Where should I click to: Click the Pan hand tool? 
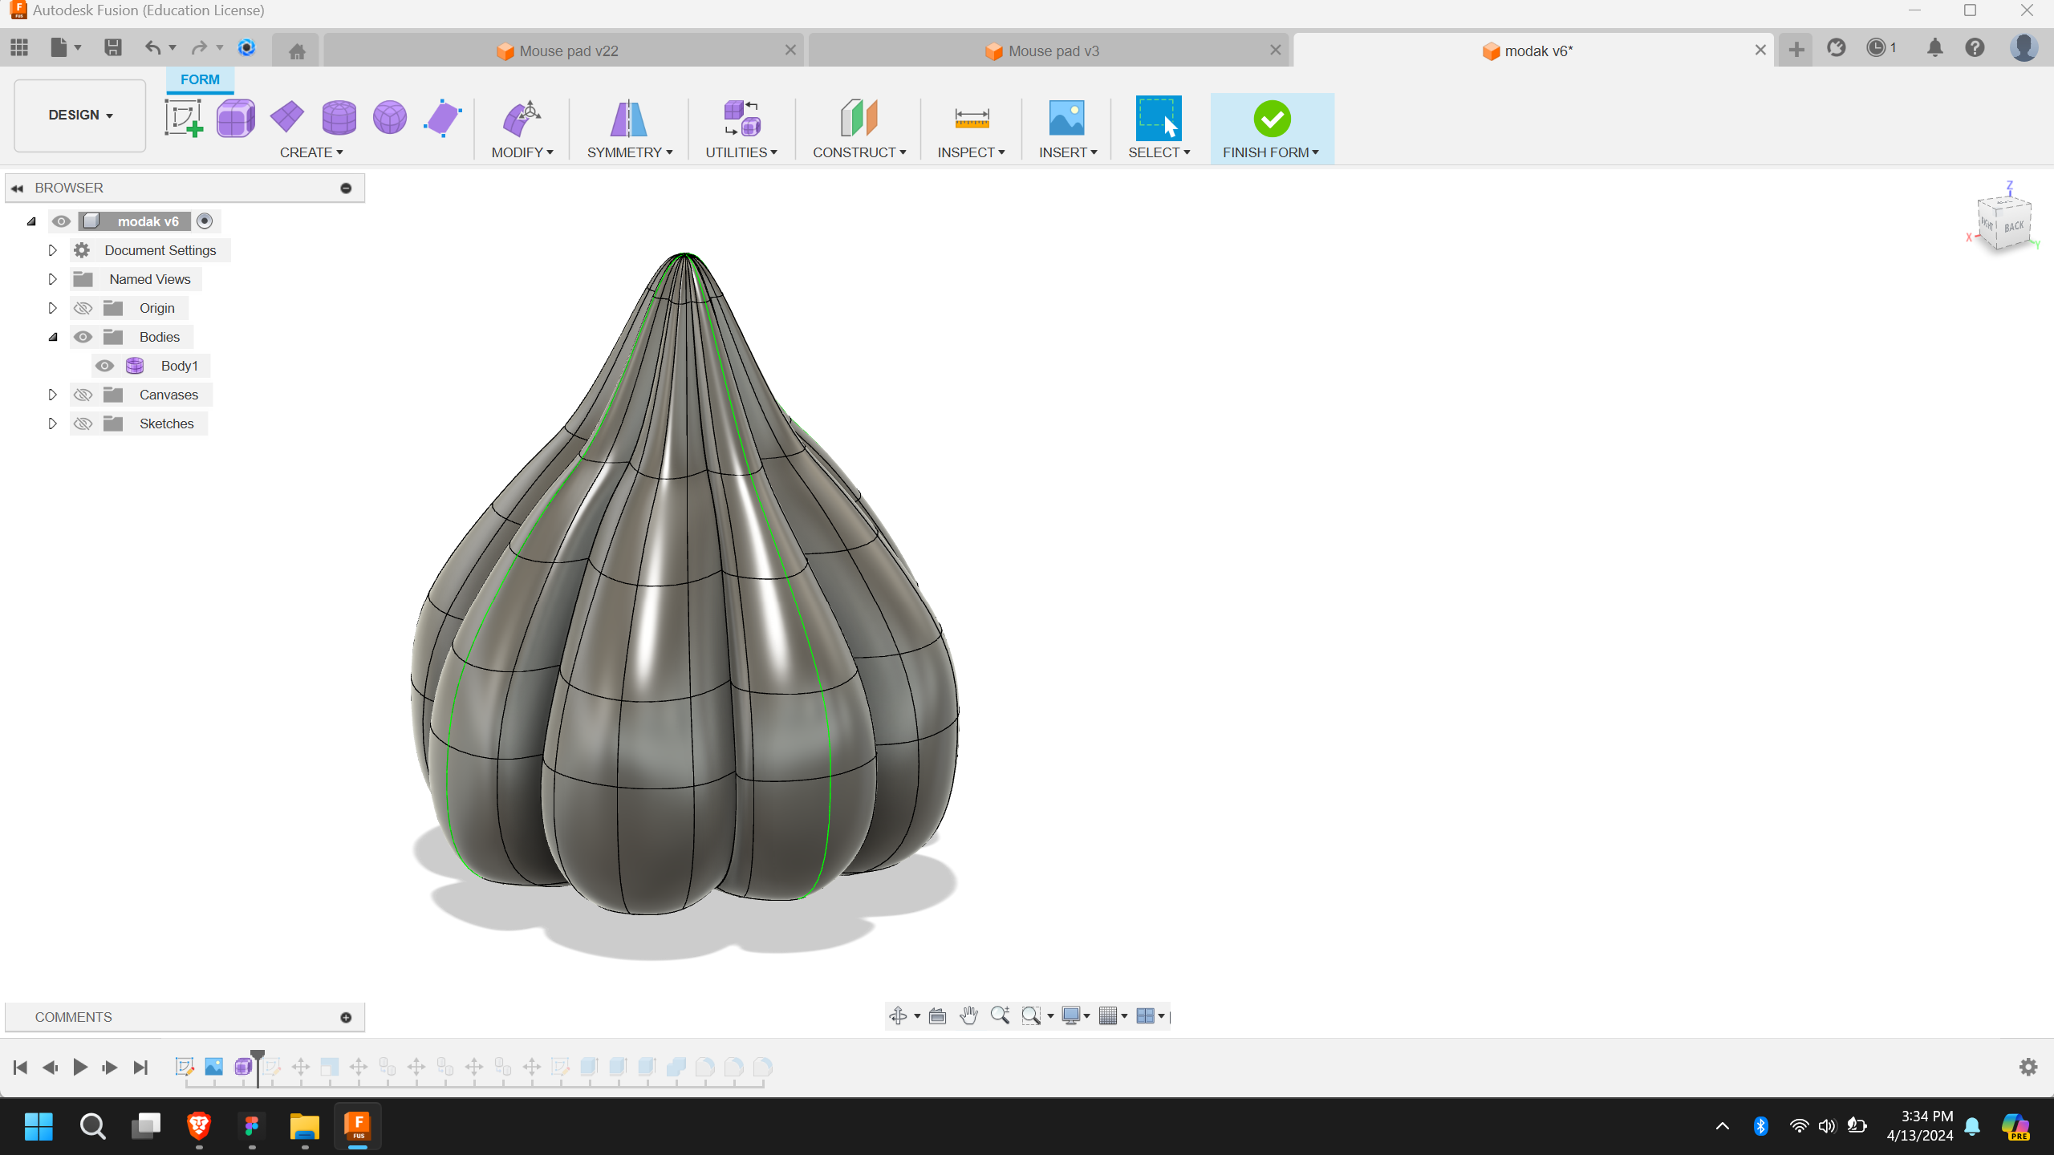pos(969,1015)
